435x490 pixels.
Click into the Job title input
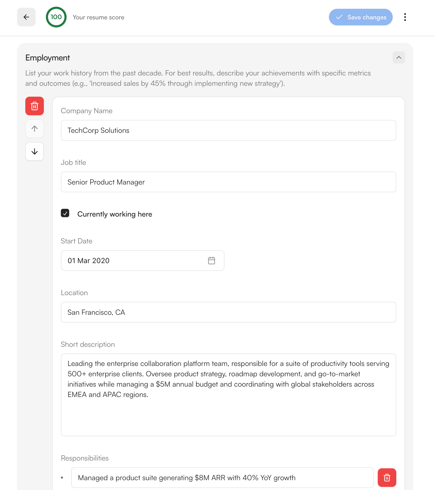(228, 182)
